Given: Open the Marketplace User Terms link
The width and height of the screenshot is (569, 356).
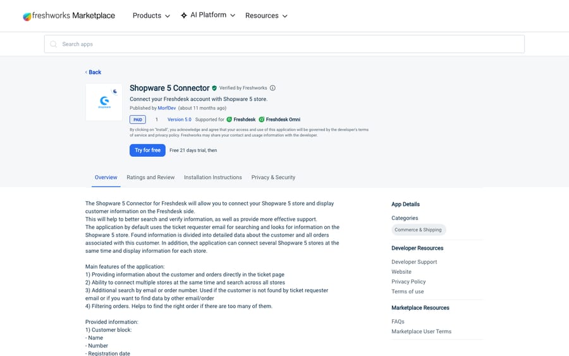Looking at the screenshot, I should coord(421,331).
